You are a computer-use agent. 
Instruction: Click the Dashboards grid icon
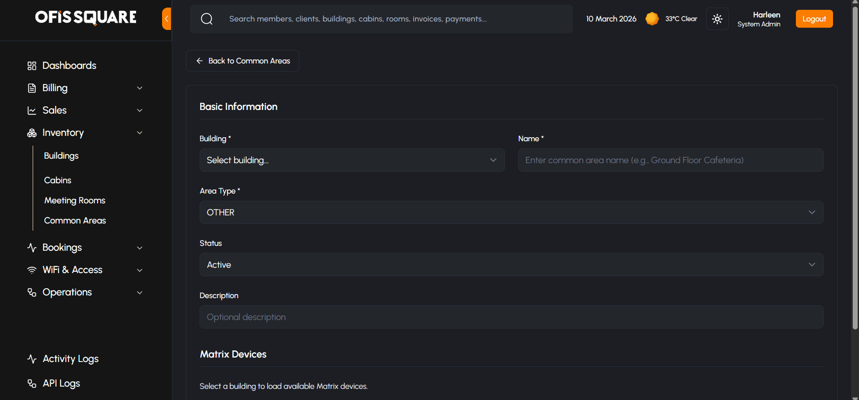(x=32, y=66)
